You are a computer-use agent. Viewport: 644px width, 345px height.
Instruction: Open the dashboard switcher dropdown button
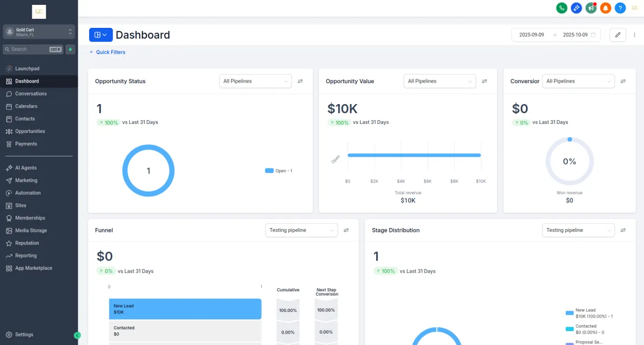101,35
